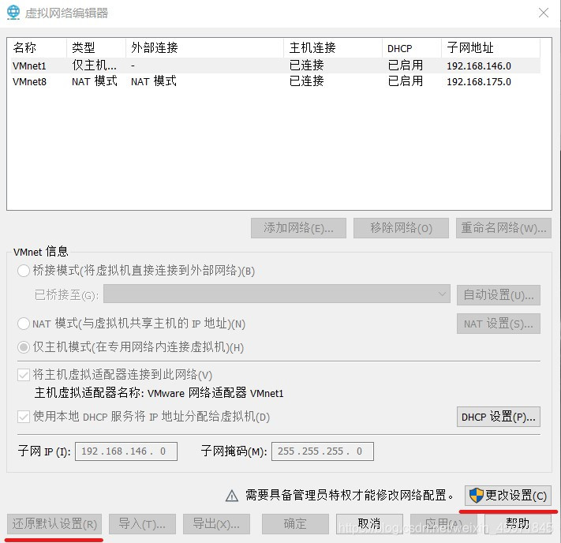Open NAT 设置(S)... button
The image size is (561, 543).
[x=499, y=324]
